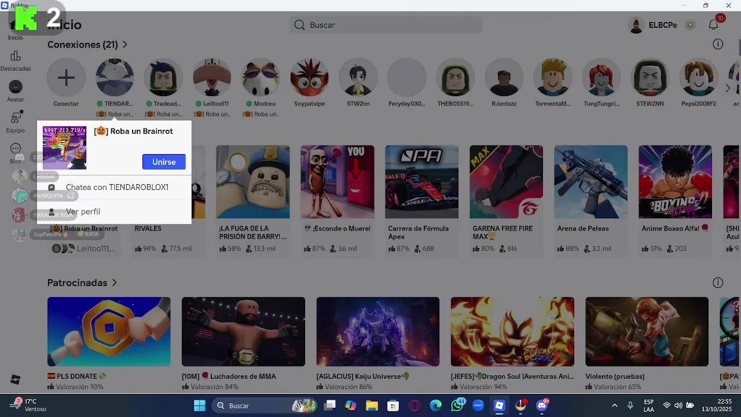Open TungTungci... friend avatar

coord(601,78)
